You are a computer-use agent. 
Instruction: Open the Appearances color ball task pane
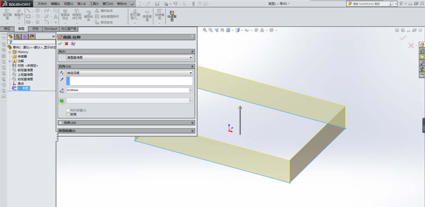pyautogui.click(x=422, y=69)
